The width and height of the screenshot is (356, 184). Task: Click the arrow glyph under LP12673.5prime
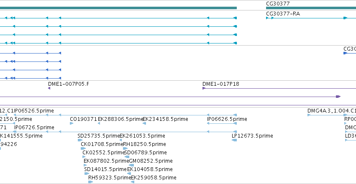(x=234, y=140)
